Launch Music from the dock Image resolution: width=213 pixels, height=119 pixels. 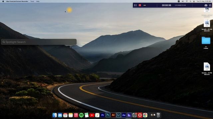[x=76, y=115]
